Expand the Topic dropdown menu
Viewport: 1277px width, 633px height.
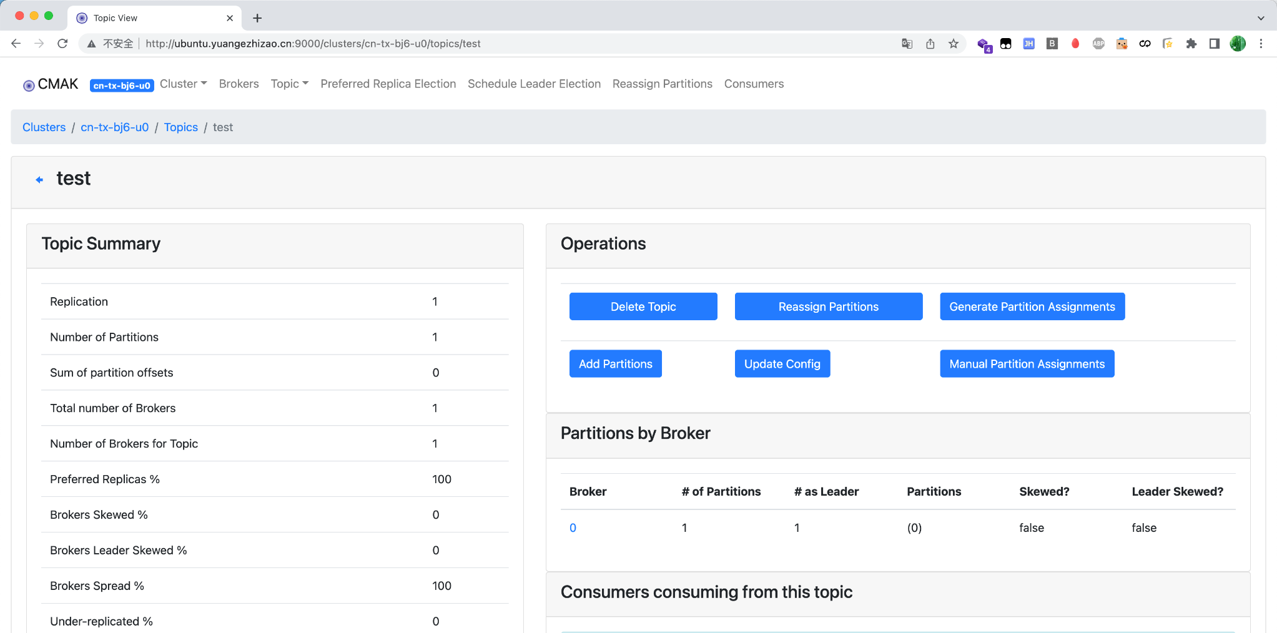290,84
